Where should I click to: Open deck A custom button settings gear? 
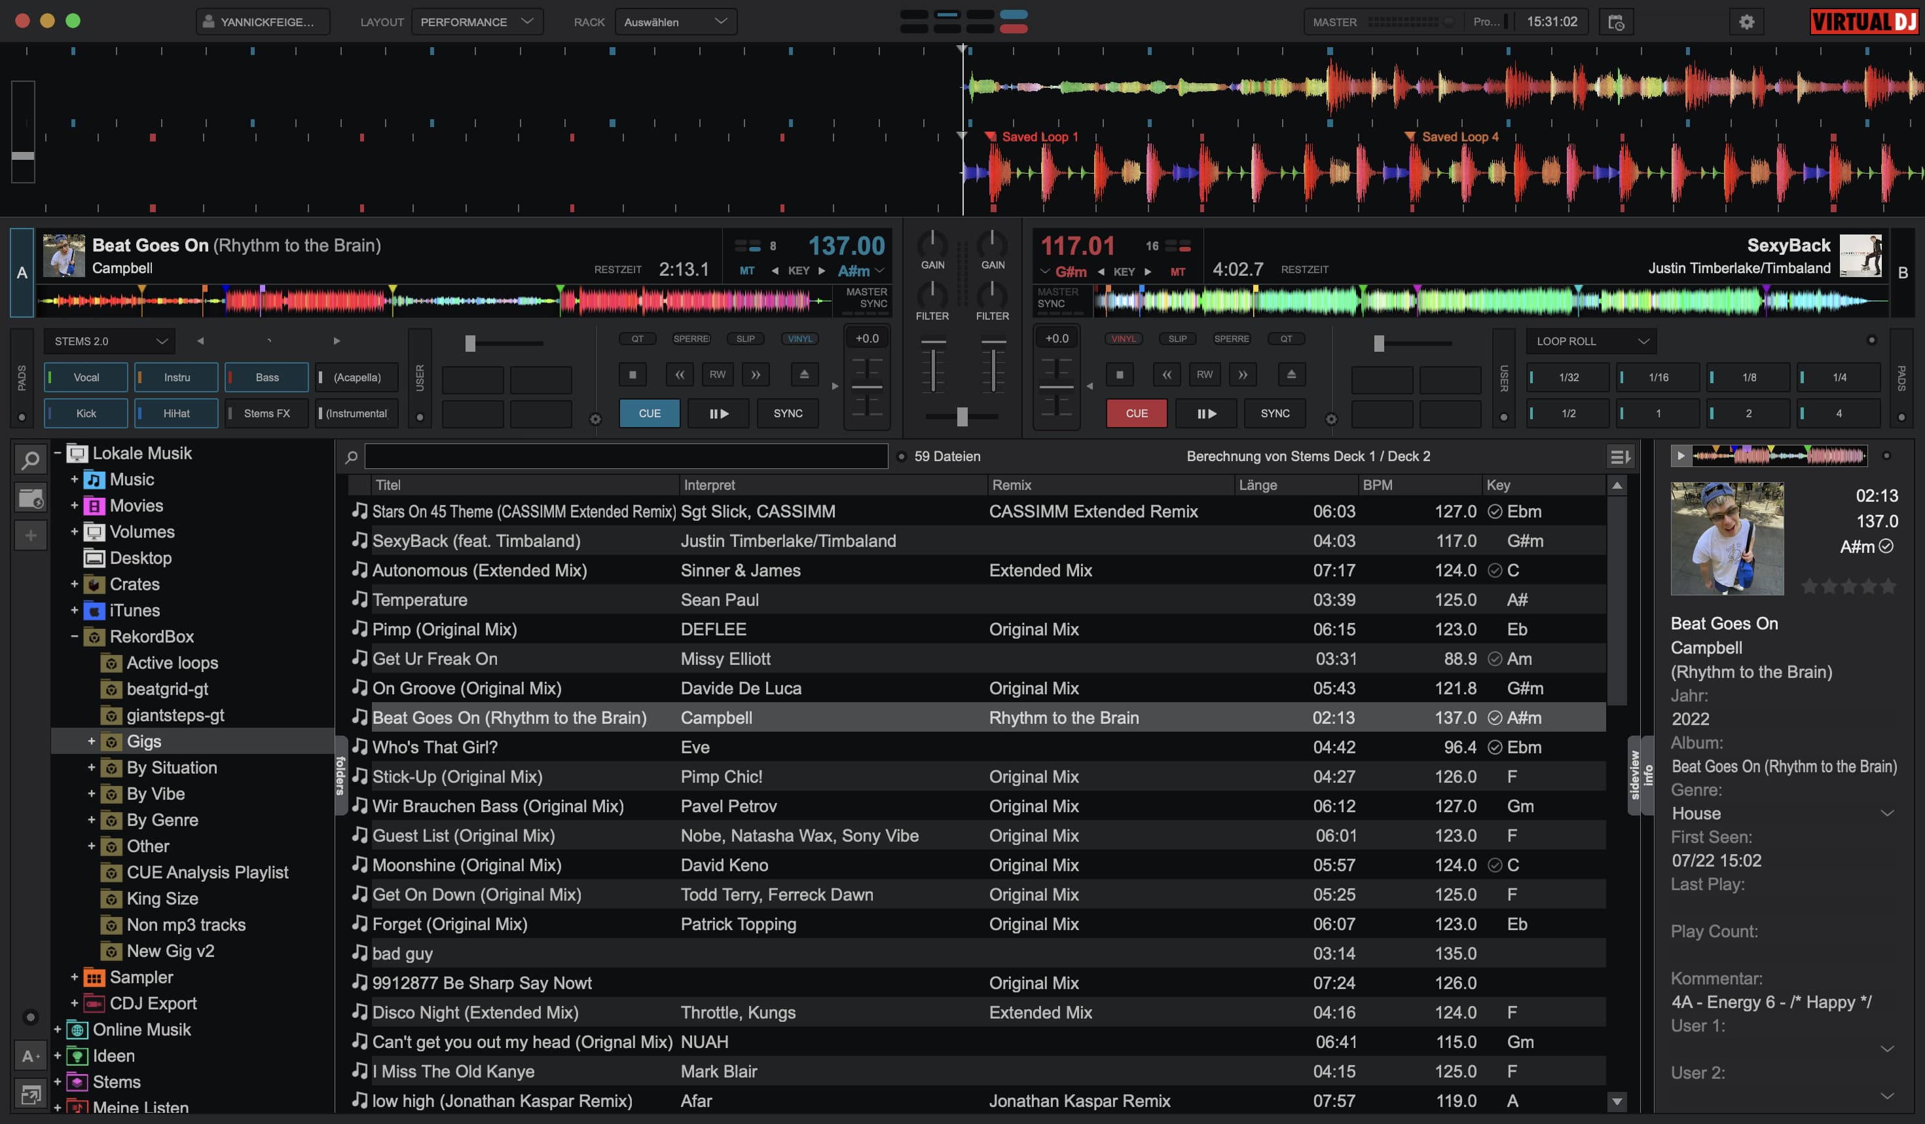pos(595,419)
